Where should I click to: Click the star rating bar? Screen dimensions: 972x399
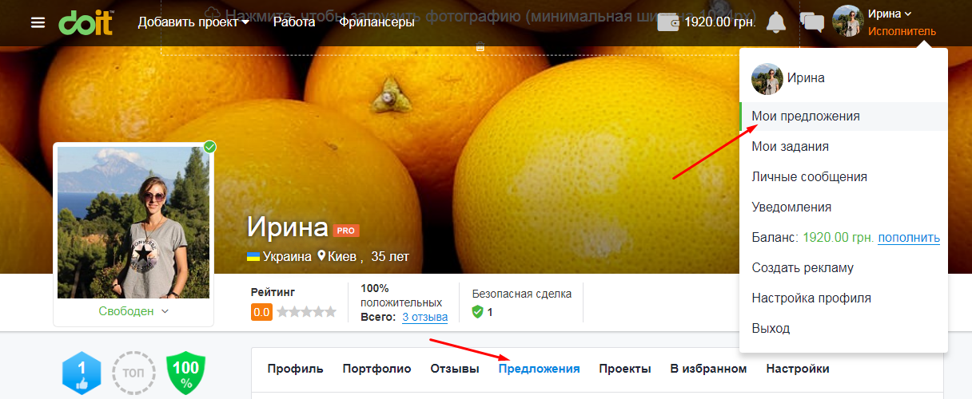(x=306, y=311)
